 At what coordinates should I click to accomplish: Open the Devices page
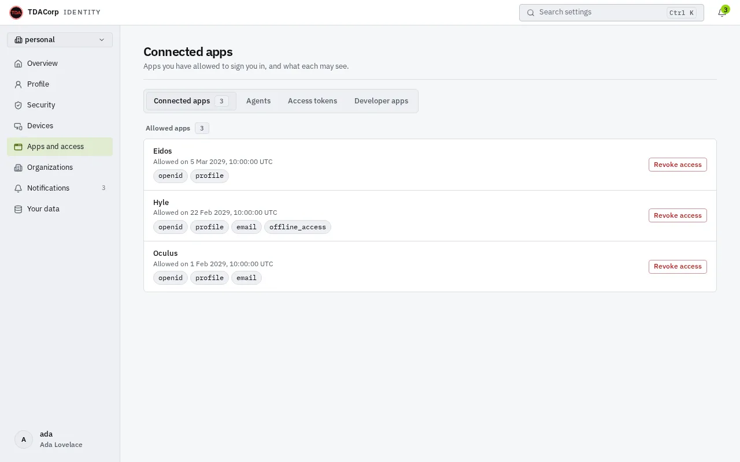pos(60,126)
